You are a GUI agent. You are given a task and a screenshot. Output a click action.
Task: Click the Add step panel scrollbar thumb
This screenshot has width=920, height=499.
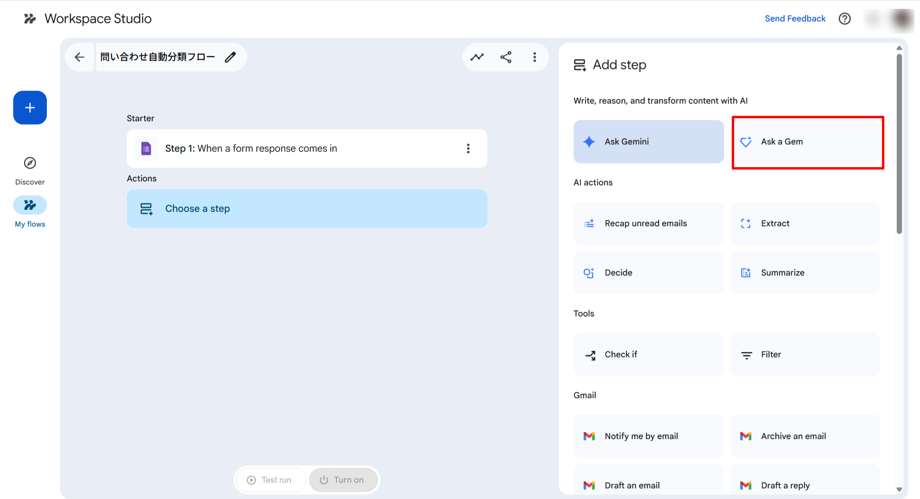tap(899, 144)
